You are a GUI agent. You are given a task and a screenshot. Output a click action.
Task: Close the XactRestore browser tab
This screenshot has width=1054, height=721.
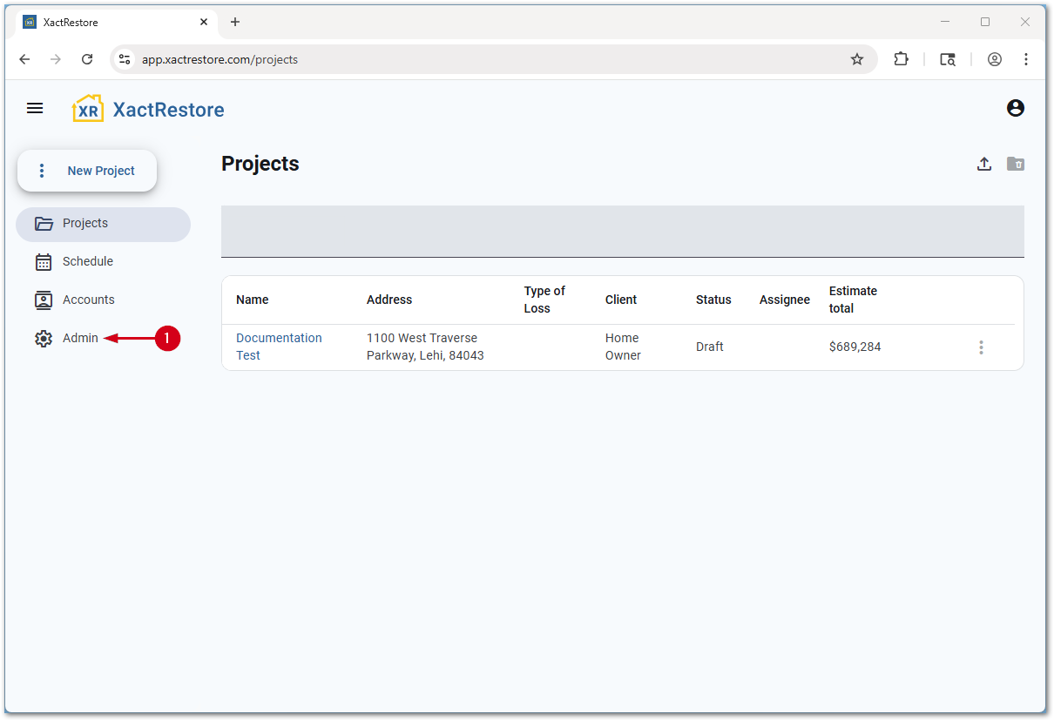coord(204,22)
